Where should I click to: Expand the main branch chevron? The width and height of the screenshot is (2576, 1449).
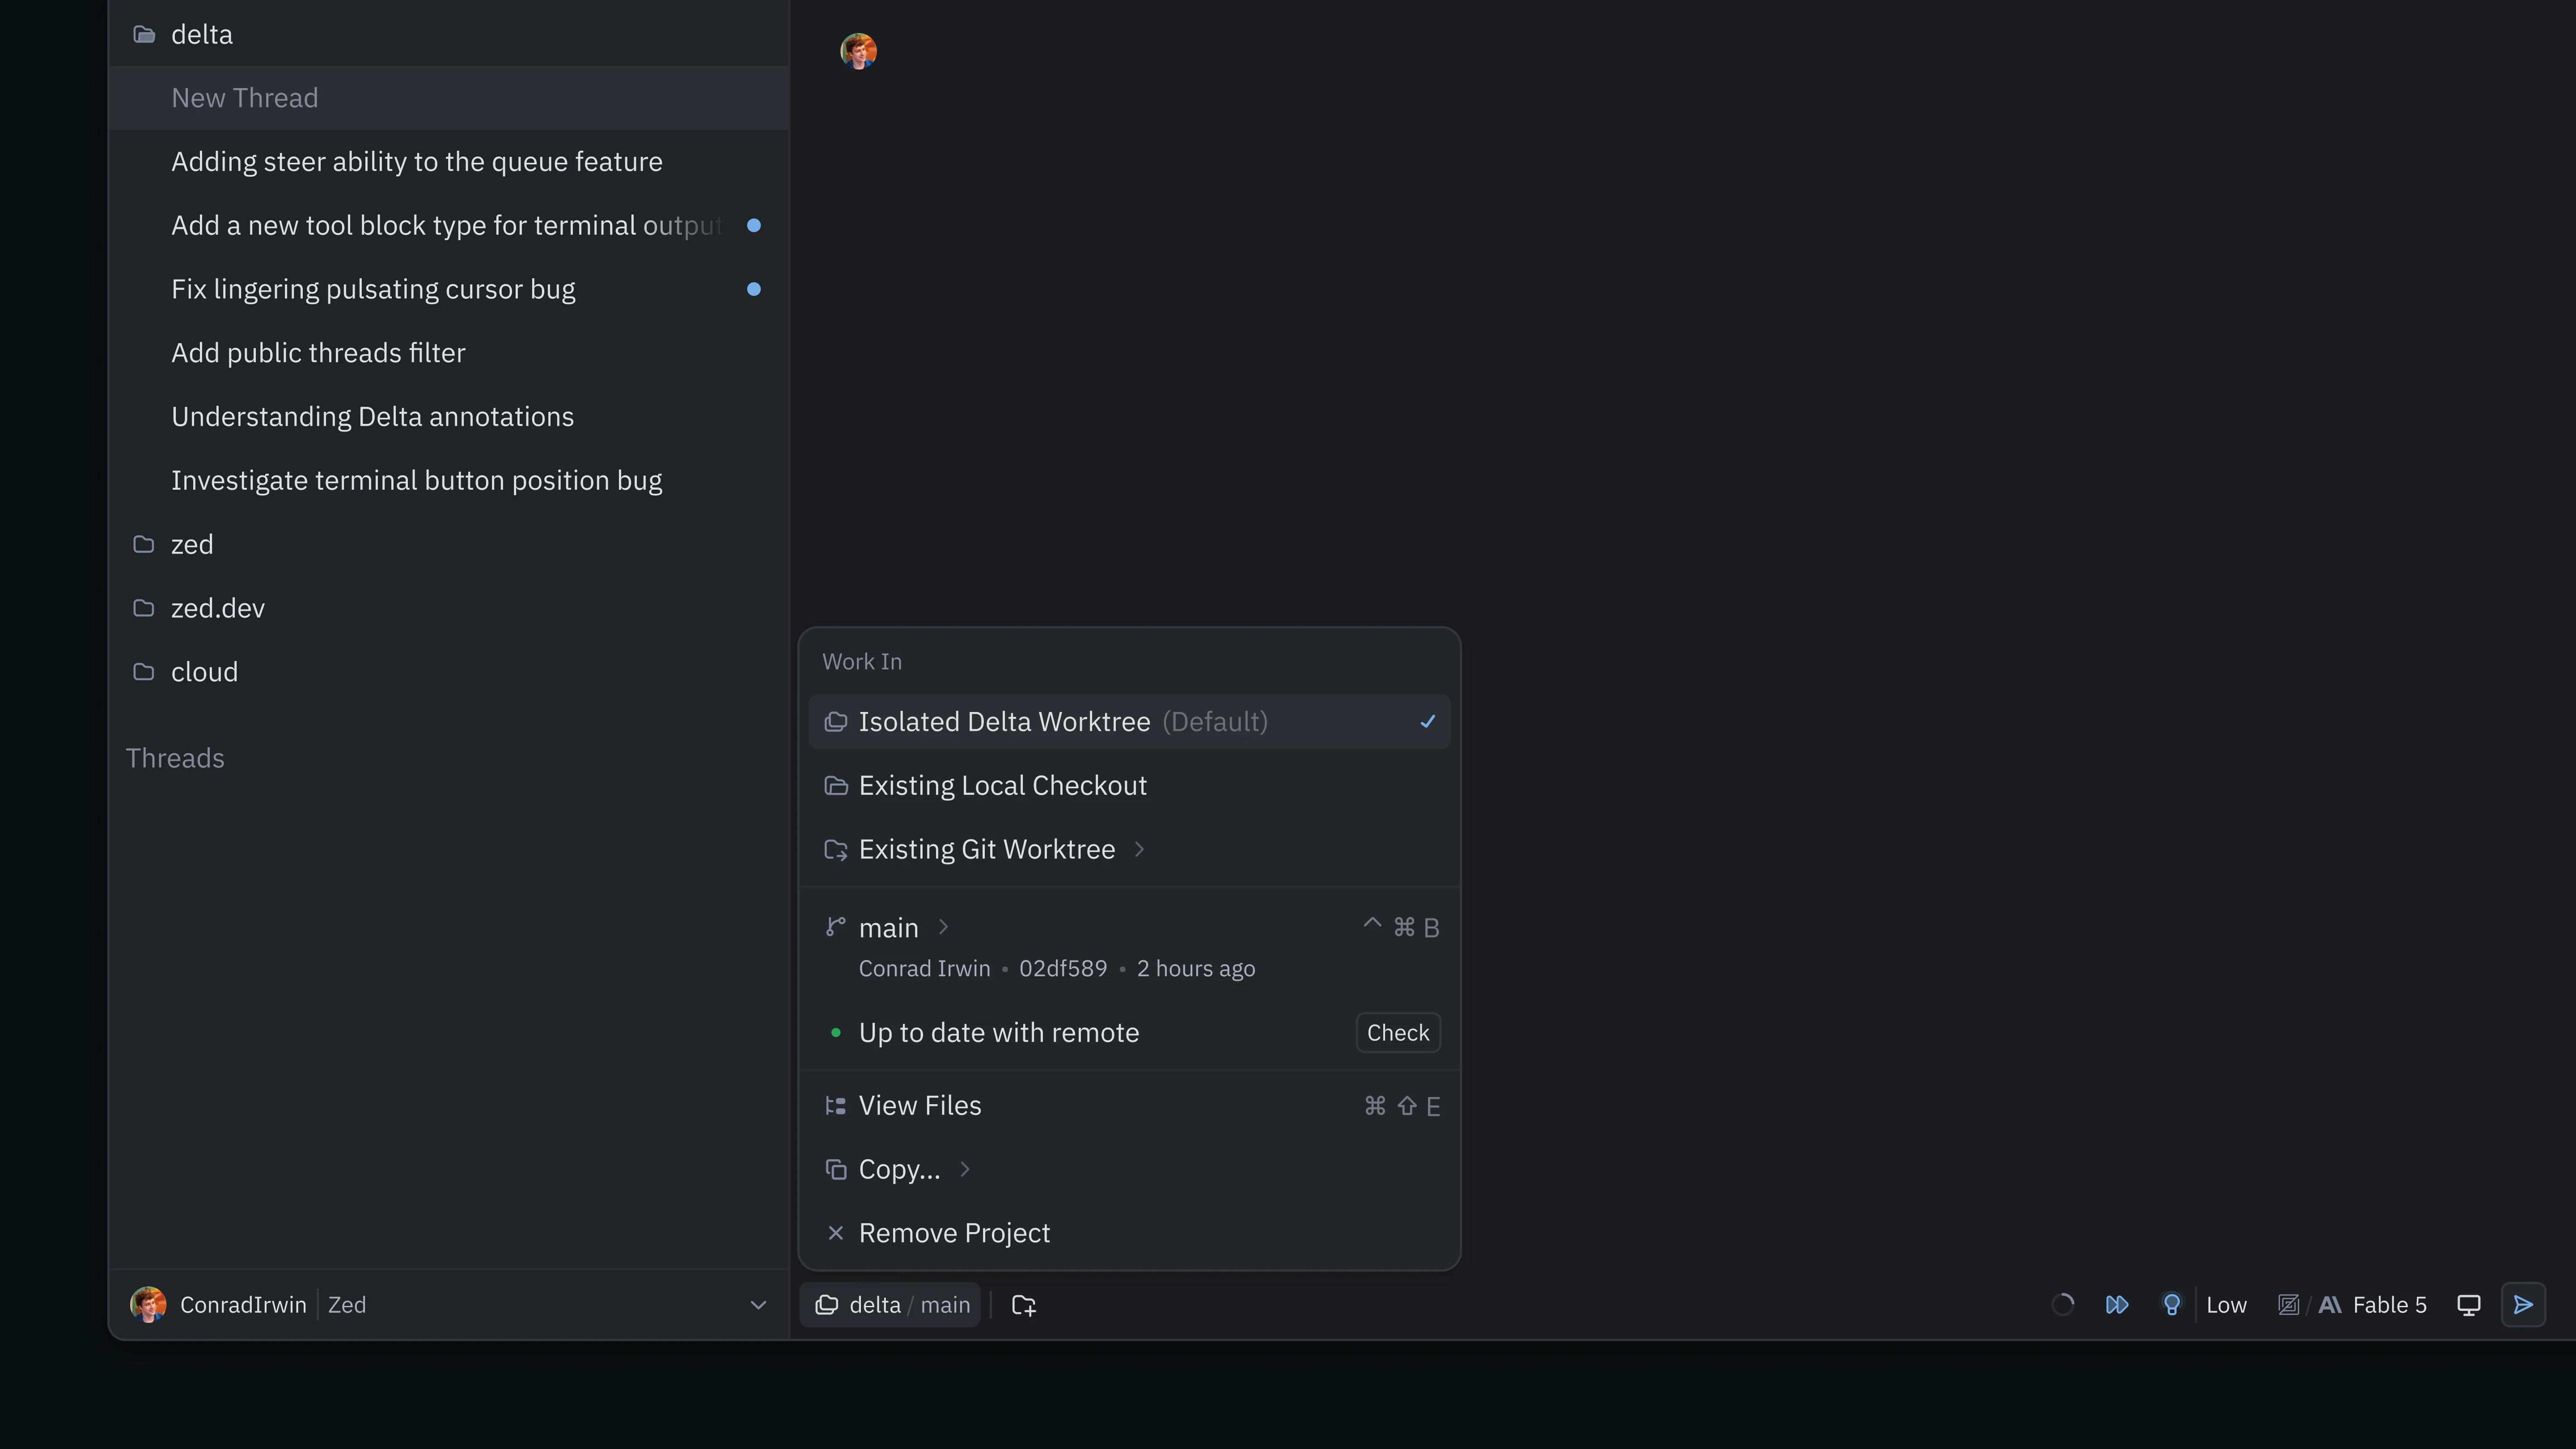(943, 928)
